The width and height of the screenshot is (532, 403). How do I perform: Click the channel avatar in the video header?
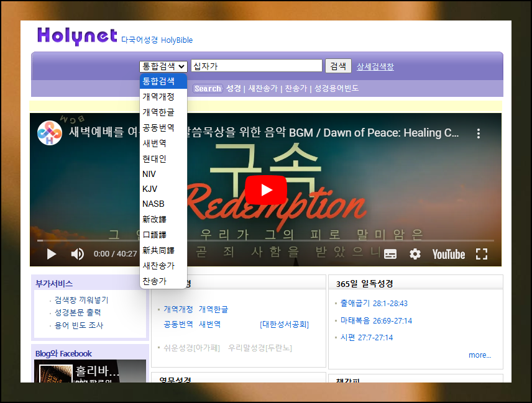(50, 133)
